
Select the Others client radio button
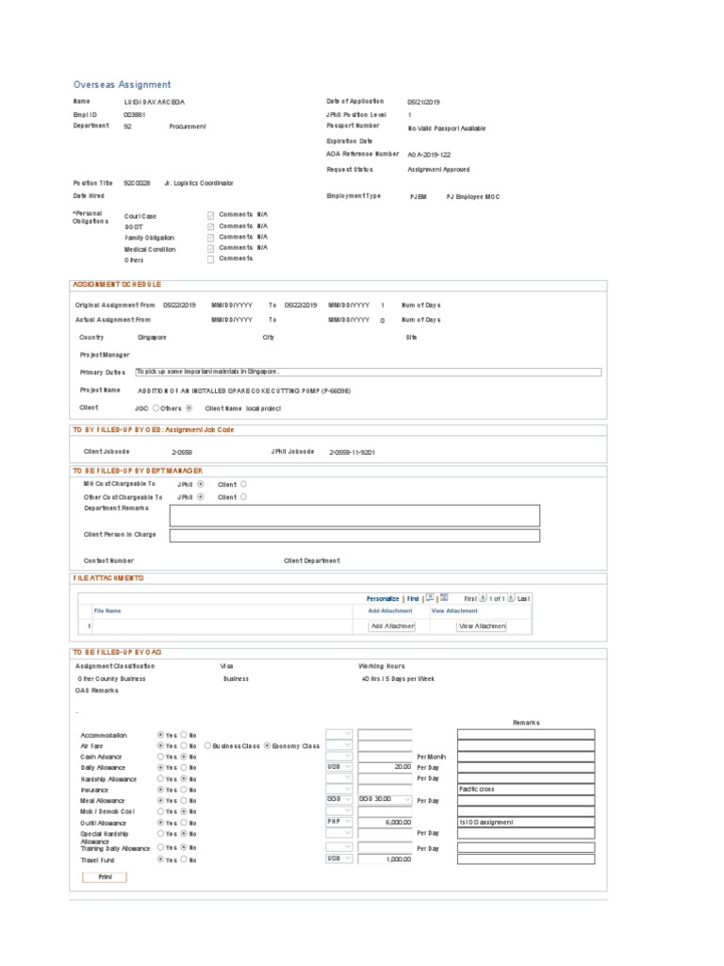tap(189, 408)
